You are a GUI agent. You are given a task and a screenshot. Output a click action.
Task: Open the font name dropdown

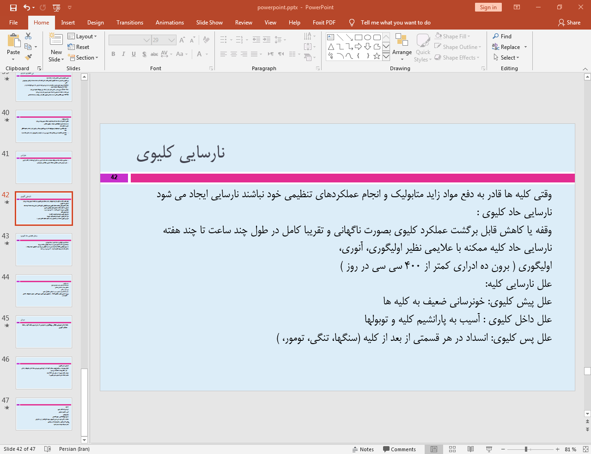(x=146, y=40)
